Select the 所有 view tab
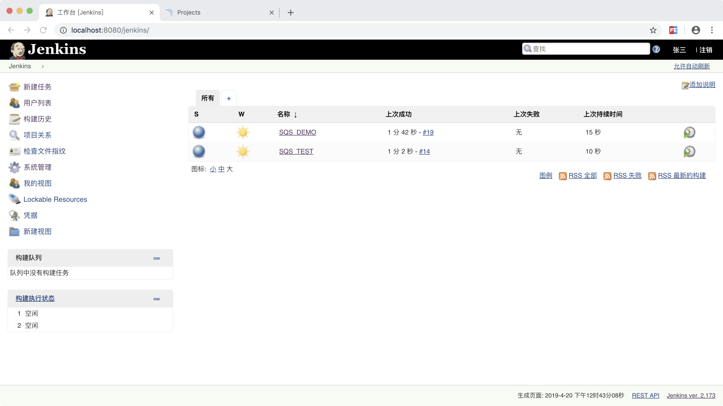This screenshot has height=406, width=723. (207, 98)
